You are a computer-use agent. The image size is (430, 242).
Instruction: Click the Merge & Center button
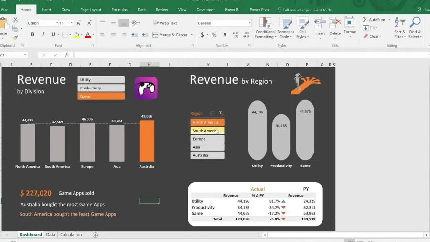[x=170, y=35]
